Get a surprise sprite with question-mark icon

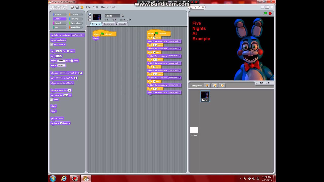pos(222,85)
